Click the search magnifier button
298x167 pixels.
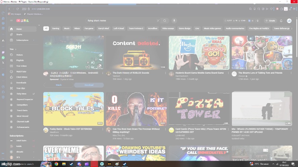[x=164, y=21]
